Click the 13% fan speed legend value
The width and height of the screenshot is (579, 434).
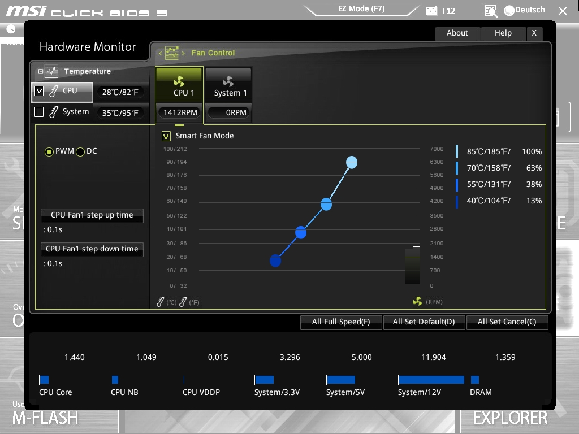click(534, 201)
